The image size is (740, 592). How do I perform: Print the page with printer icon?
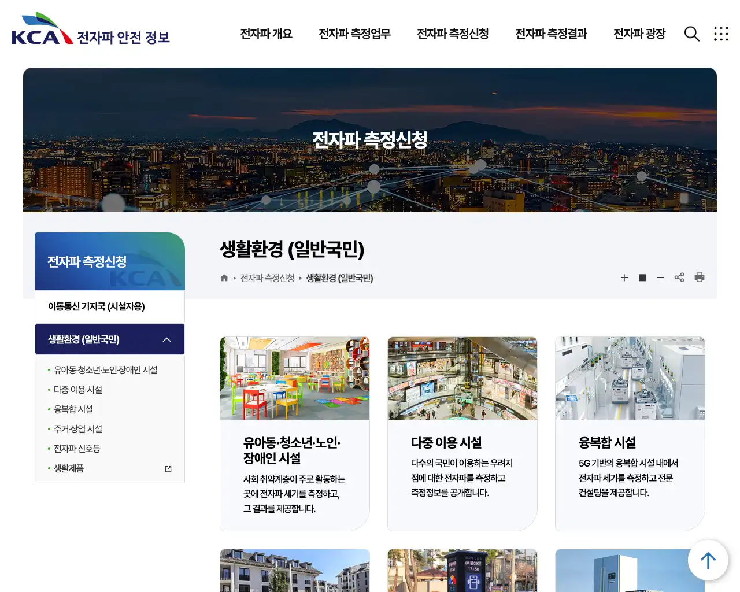click(x=700, y=277)
